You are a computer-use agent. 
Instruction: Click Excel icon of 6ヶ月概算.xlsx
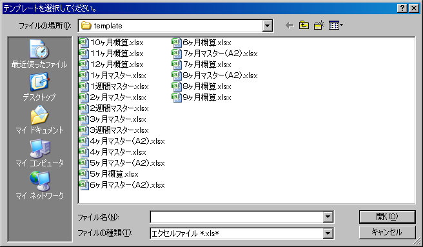click(177, 43)
